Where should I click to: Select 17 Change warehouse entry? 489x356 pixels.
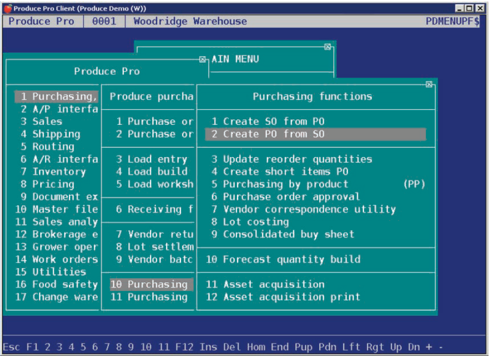[x=57, y=297]
